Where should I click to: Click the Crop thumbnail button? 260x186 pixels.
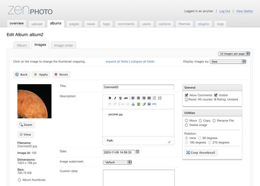[x=201, y=153]
